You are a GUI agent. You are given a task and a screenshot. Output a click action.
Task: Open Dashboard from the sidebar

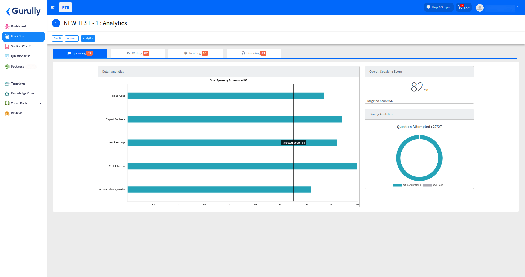[18, 27]
